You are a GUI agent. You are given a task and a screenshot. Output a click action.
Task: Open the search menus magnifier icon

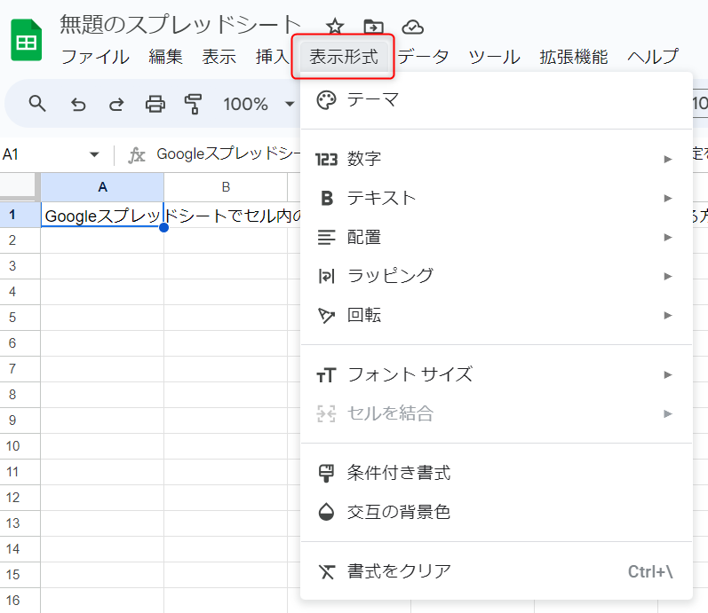[x=37, y=104]
